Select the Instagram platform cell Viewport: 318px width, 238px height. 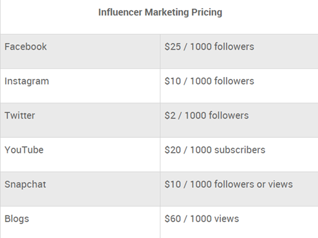coord(80,86)
